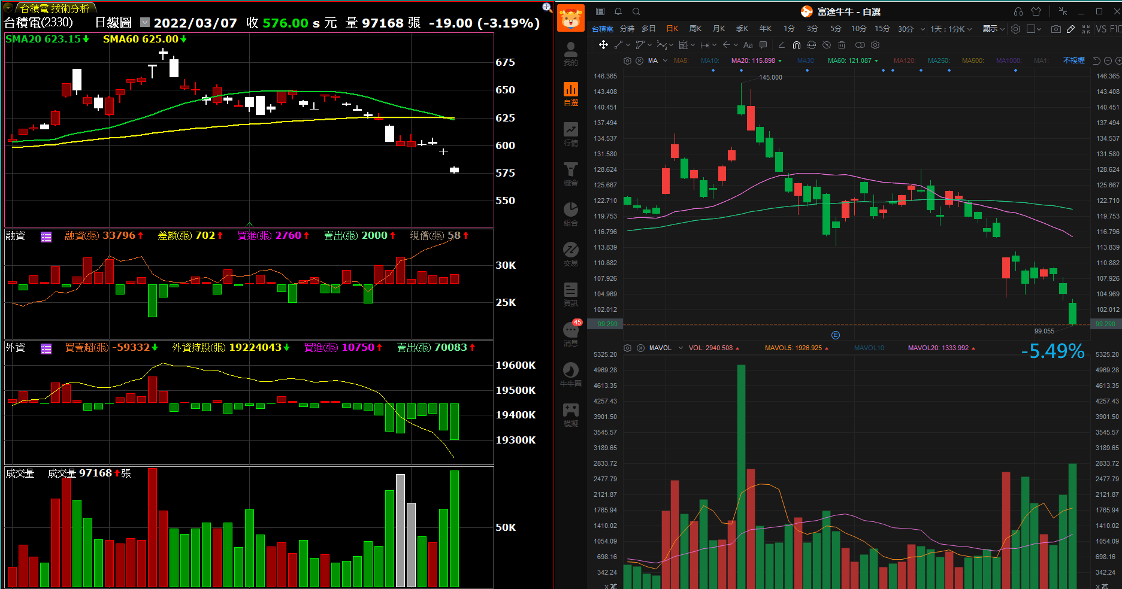Open the drawing toolbar settings gear

click(875, 45)
